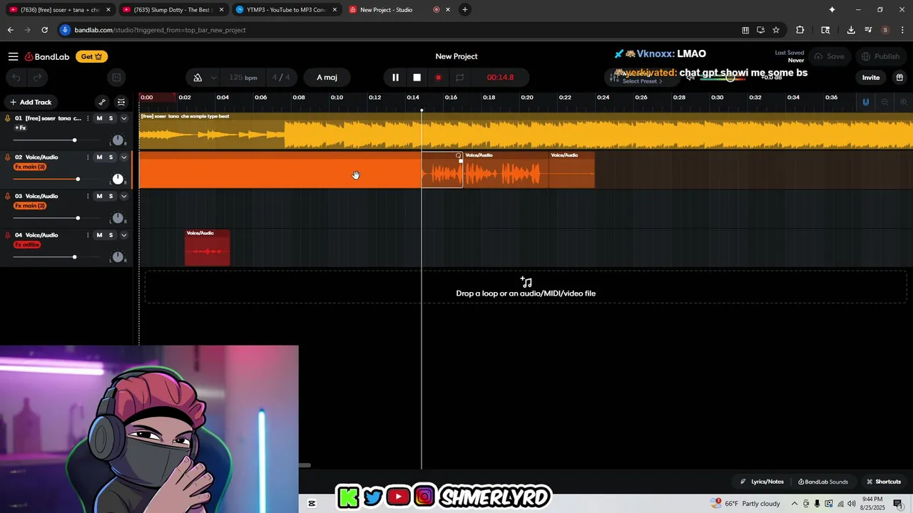Open the three-dot options menu on track 02
913x513 pixels.
coord(88,157)
